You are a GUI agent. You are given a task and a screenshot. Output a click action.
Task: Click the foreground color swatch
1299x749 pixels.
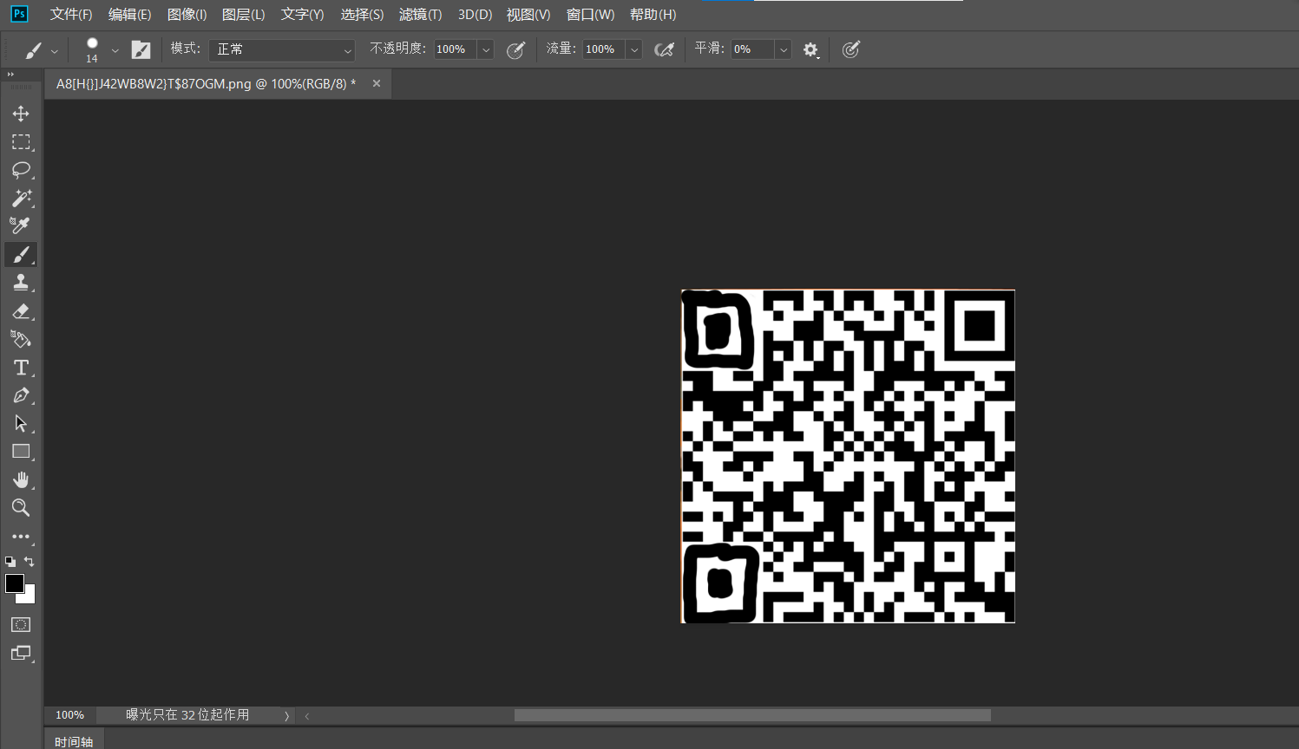[14, 583]
